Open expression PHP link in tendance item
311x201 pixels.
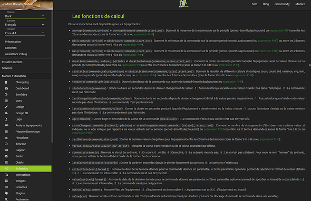(232, 82)
